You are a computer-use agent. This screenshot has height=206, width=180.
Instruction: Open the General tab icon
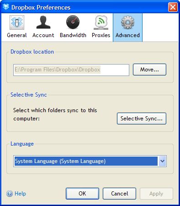pos(17,22)
